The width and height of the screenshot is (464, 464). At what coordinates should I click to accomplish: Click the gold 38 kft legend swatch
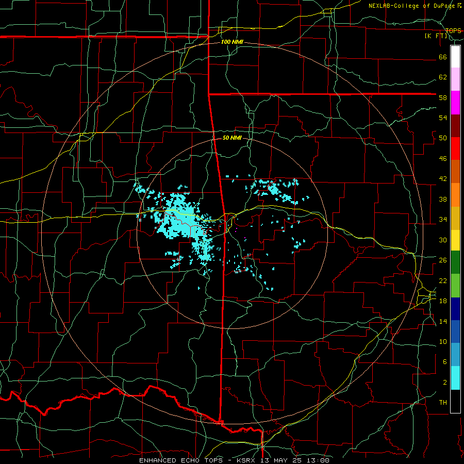point(455,218)
